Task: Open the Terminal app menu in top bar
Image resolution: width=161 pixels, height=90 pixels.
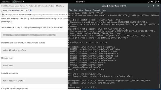Action: 18,2
